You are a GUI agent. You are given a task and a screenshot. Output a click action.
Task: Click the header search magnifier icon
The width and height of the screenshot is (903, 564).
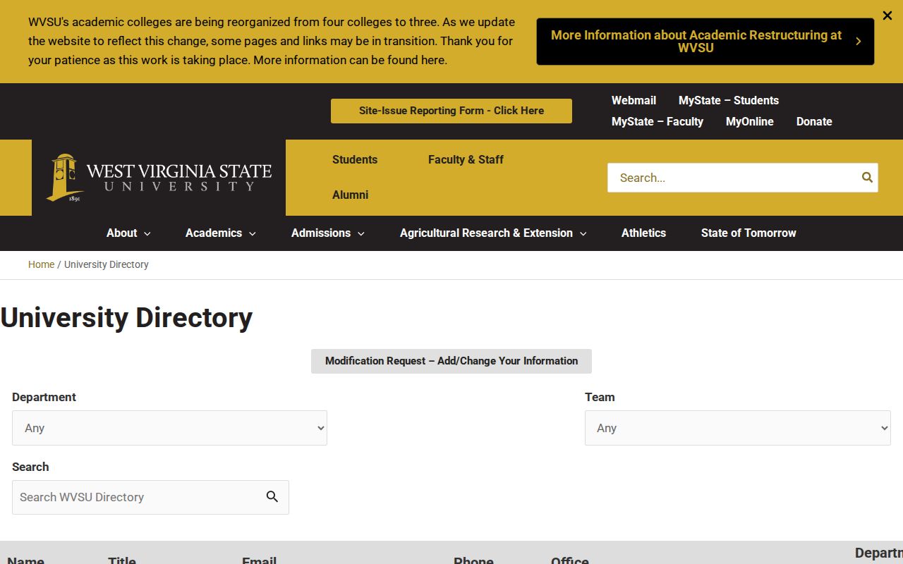867,178
